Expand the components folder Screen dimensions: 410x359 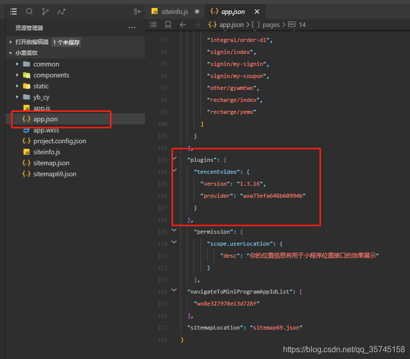(x=17, y=75)
